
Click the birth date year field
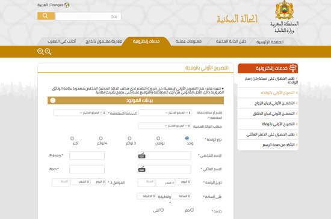pos(146,182)
